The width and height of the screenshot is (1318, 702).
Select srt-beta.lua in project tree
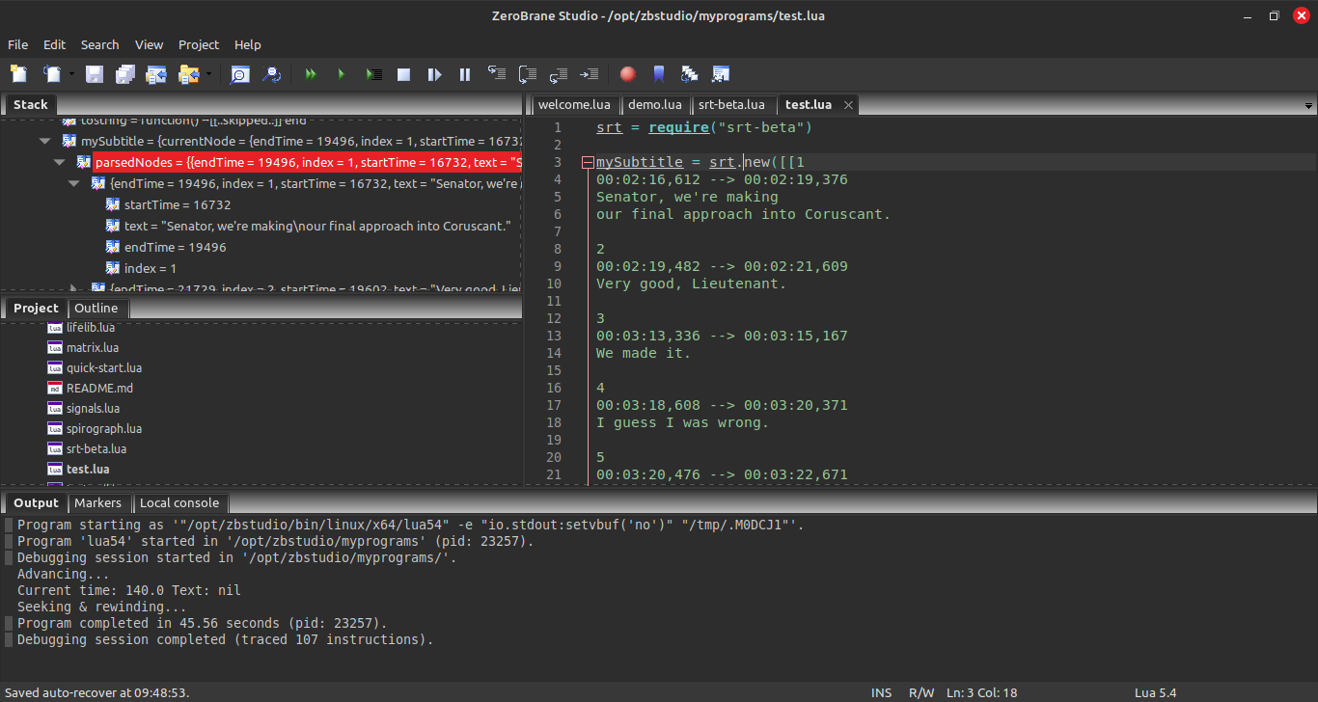click(x=96, y=448)
